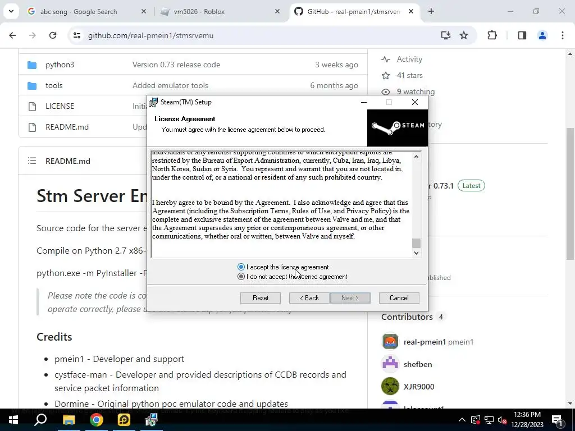
Task: Click the address bar URL field
Action: click(257, 35)
